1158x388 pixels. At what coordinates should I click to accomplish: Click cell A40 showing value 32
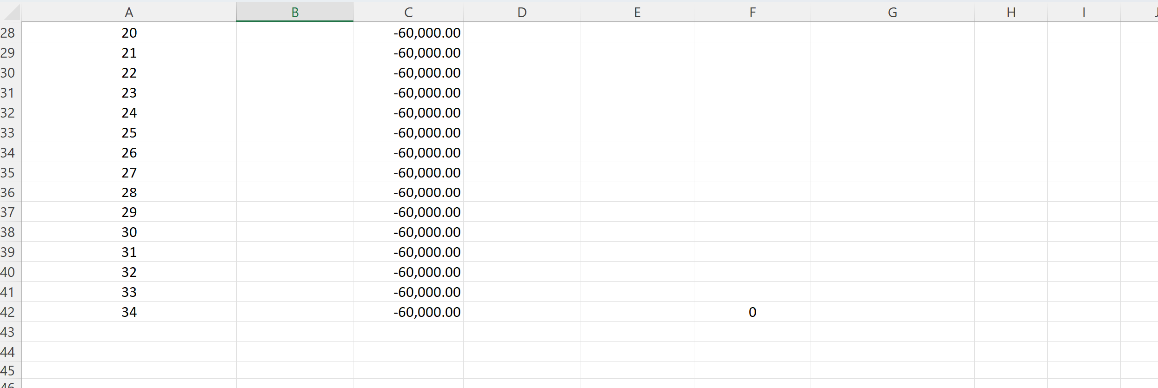click(129, 272)
